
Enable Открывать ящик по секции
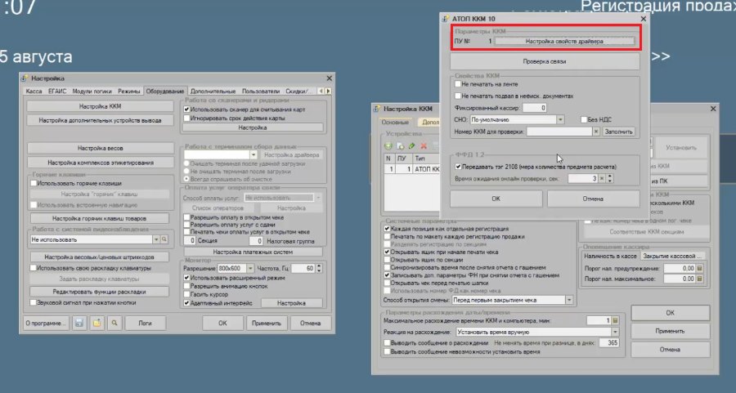click(x=388, y=260)
